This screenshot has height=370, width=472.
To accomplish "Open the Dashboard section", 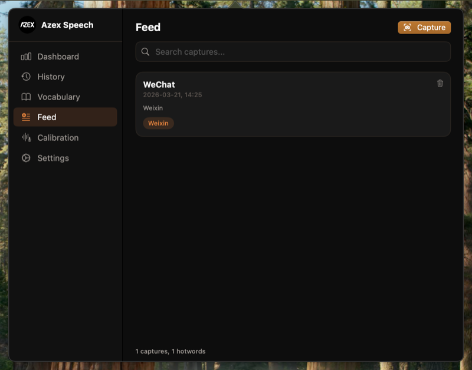I will point(65,57).
